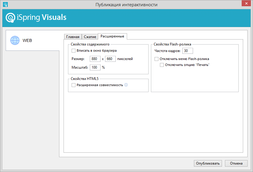
Task: Click the Частота кадров: label
Action: tap(167, 51)
